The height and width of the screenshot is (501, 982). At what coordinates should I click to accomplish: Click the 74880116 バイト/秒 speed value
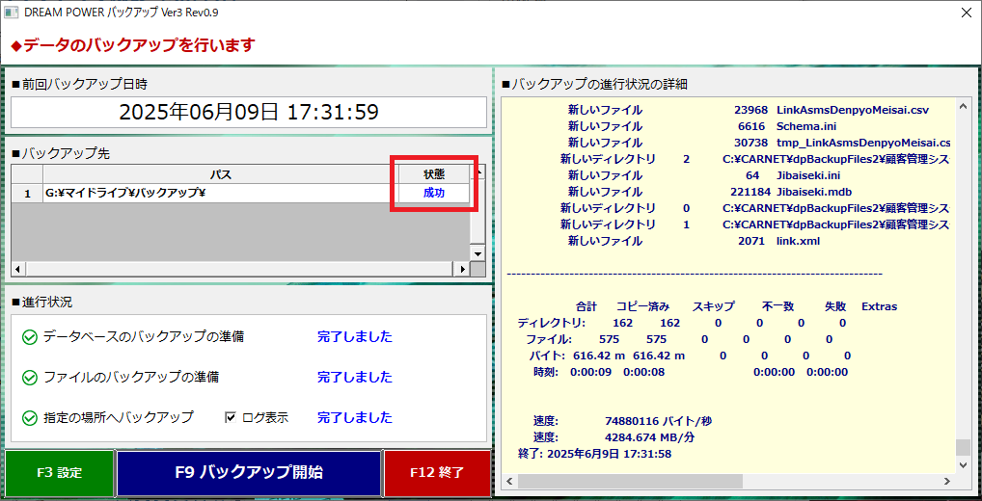point(658,421)
